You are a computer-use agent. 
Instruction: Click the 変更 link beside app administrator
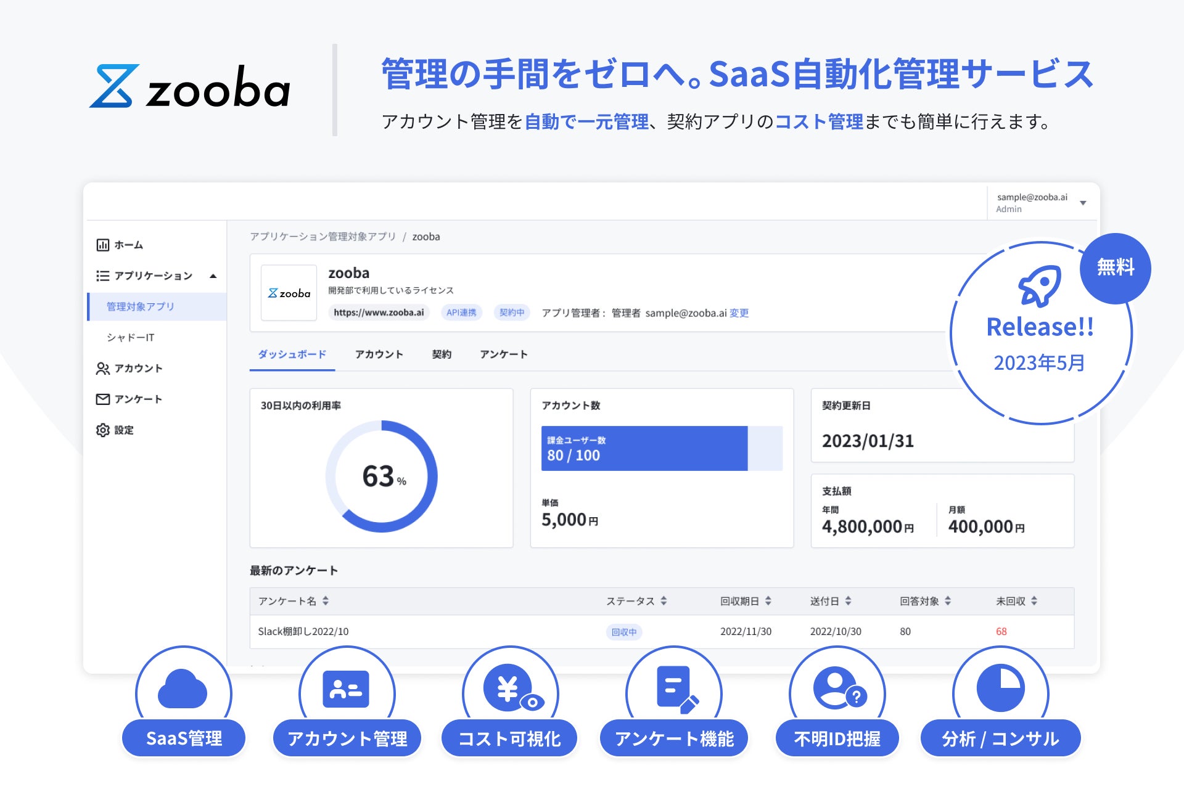pos(739,313)
